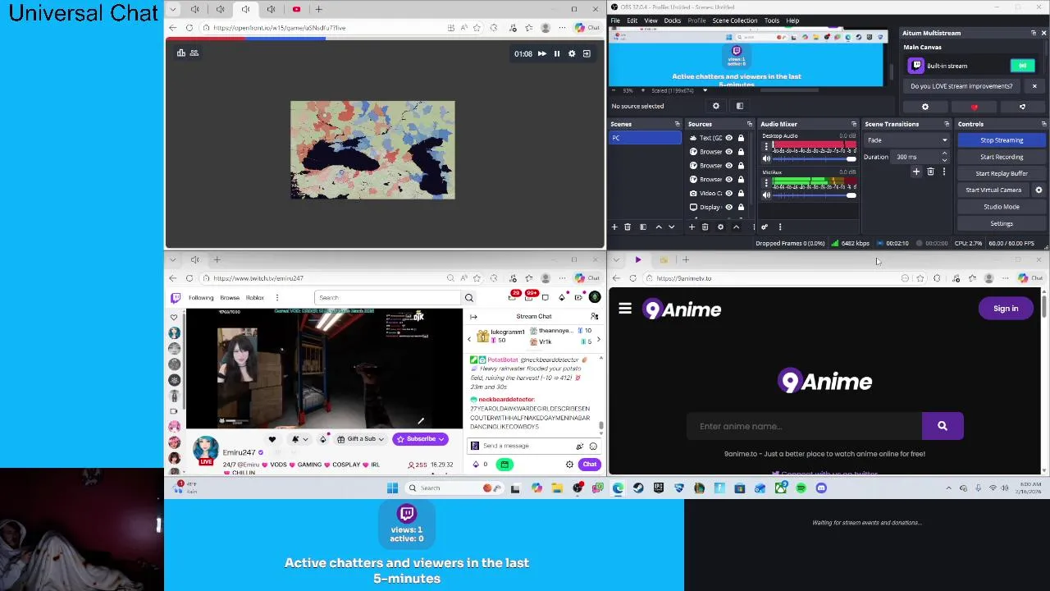This screenshot has height=591, width=1050.
Task: Open Twitch Following tab
Action: (201, 298)
